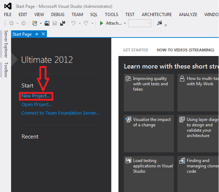Click the Open File toolbar icon

pyautogui.click(x=47, y=23)
